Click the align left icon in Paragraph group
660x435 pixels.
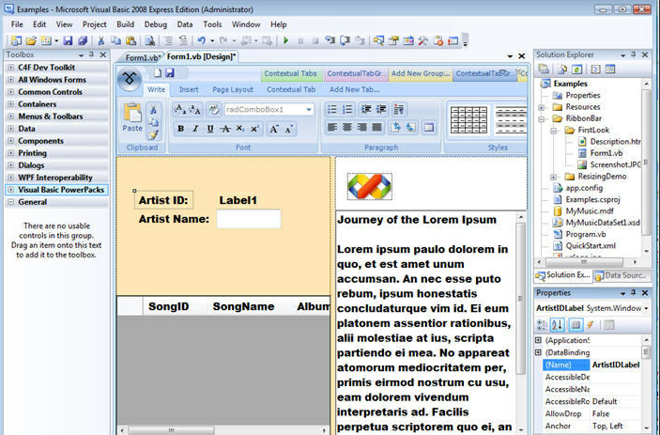(x=332, y=127)
